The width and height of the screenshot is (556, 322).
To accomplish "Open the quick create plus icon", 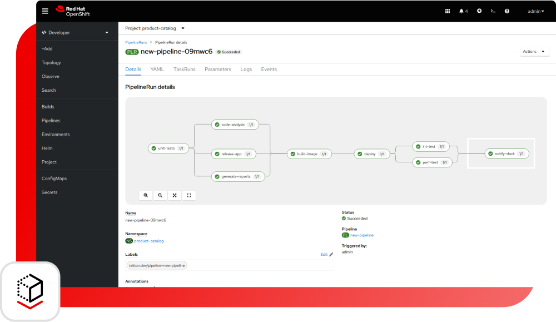I will coord(478,11).
